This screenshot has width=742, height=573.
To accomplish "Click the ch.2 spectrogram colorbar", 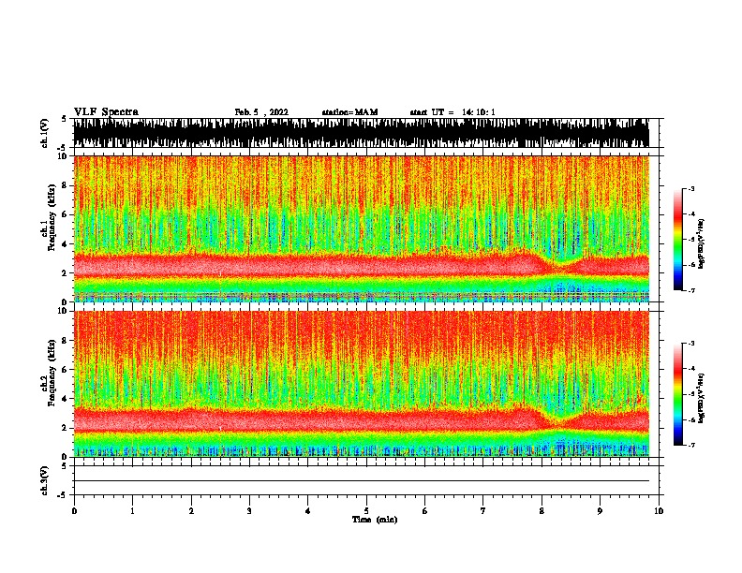I will pos(678,394).
